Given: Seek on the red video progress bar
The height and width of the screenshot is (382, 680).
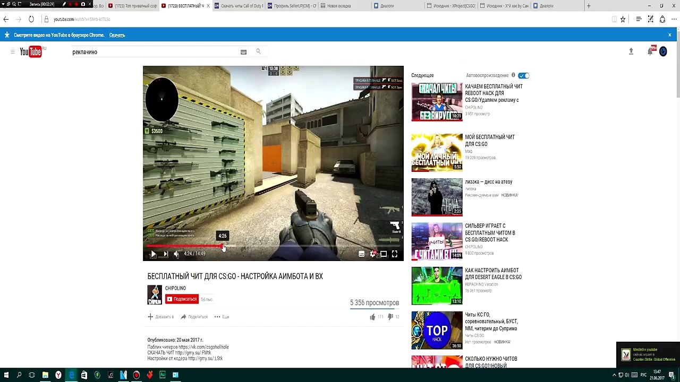Looking at the screenshot, I should tap(273, 246).
